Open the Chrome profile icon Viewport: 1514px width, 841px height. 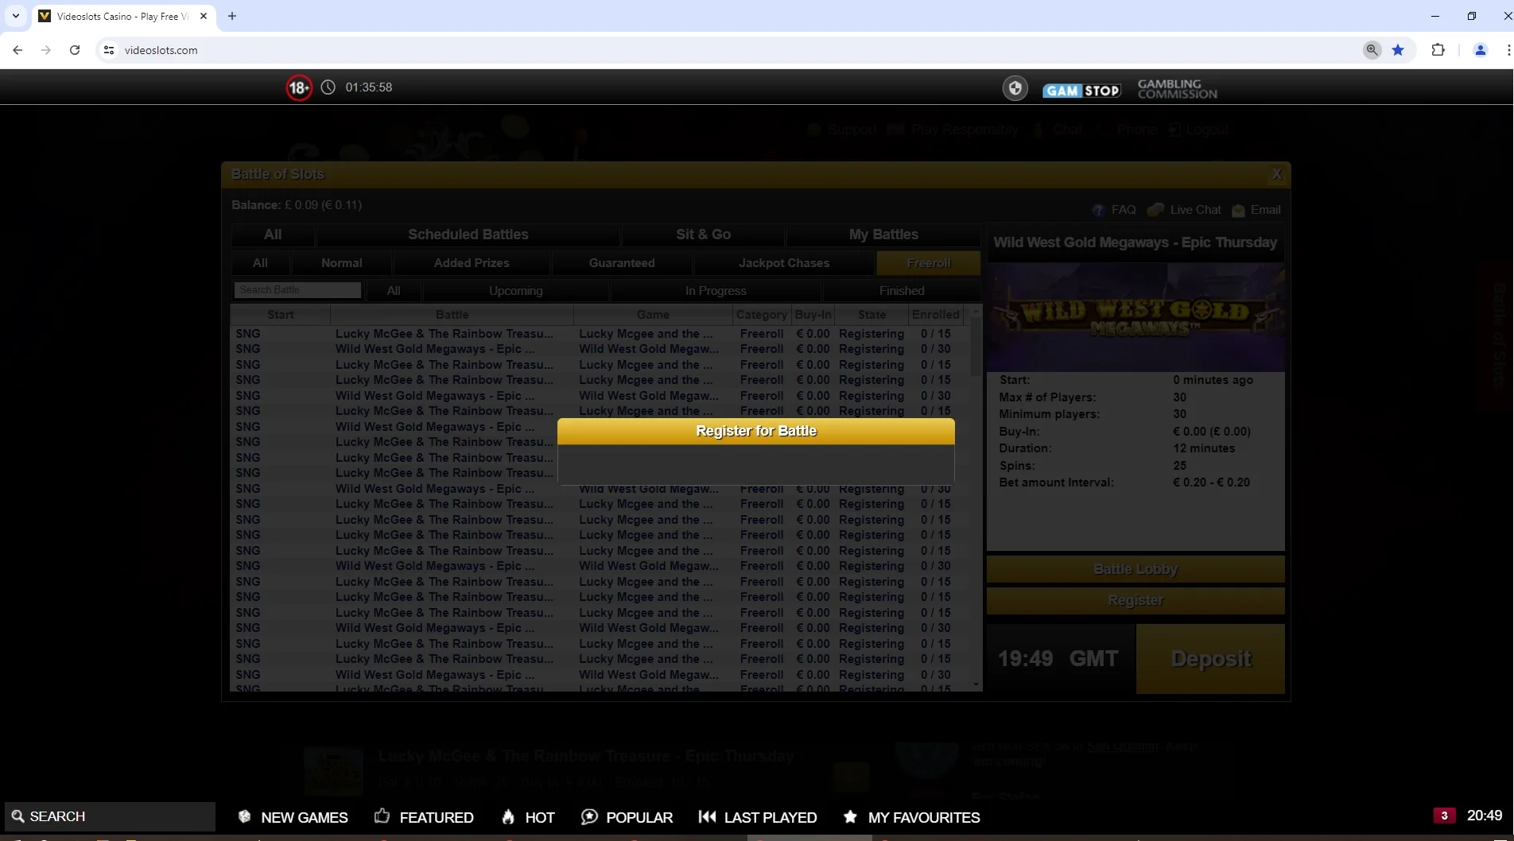pyautogui.click(x=1481, y=50)
